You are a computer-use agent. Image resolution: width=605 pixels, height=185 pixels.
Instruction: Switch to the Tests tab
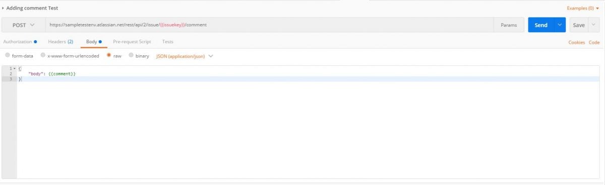(168, 42)
